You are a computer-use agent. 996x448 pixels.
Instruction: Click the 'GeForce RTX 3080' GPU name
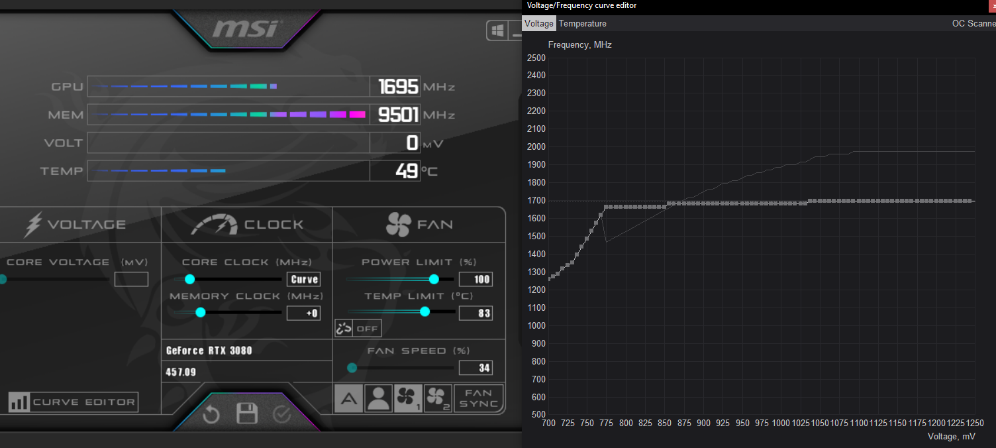click(x=209, y=351)
